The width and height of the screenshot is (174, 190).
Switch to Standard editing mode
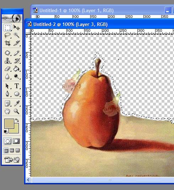pyautogui.click(x=7, y=141)
